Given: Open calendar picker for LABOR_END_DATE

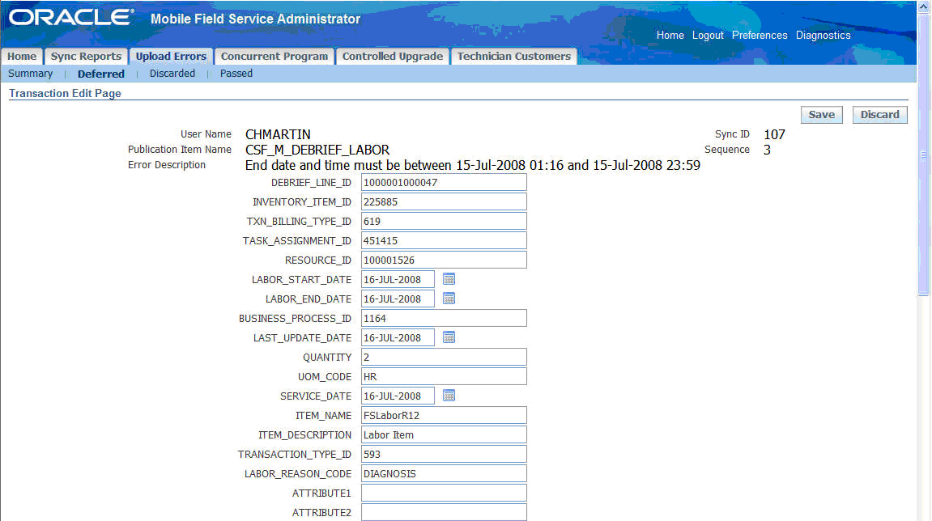Looking at the screenshot, I should [x=449, y=299].
